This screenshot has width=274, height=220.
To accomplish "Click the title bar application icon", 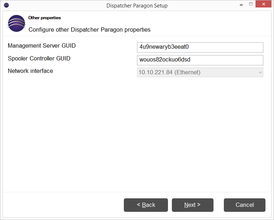I will pyautogui.click(x=6, y=5).
